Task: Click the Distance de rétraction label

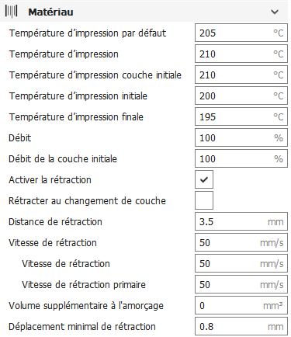Action: 55,222
